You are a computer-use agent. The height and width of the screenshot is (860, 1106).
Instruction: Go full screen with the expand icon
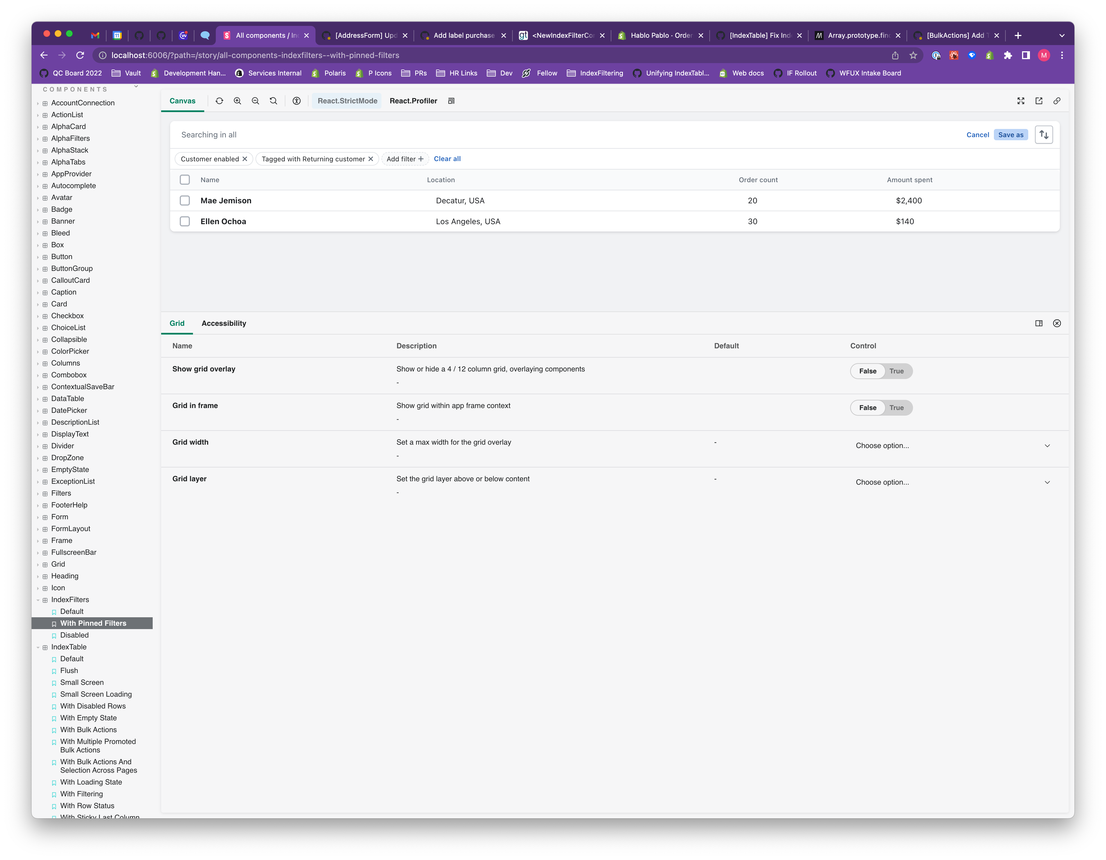(x=1021, y=101)
